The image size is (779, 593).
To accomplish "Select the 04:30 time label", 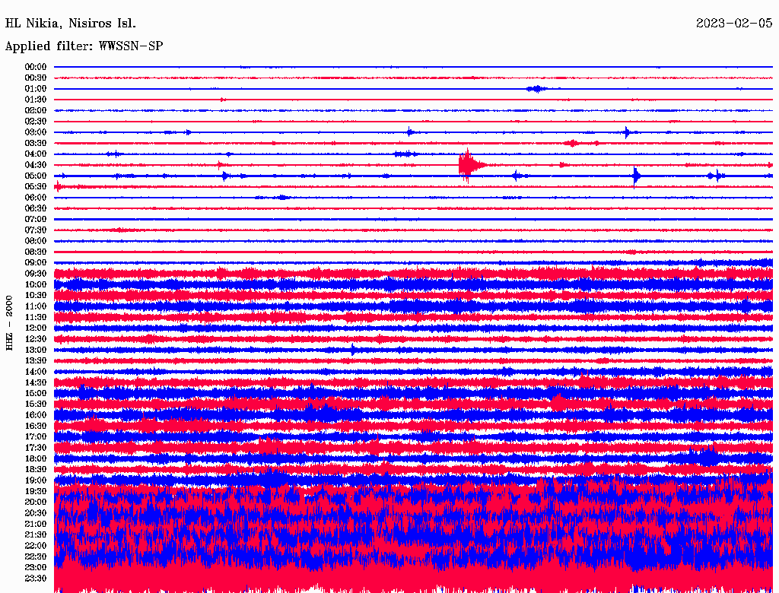I will click(x=35, y=165).
